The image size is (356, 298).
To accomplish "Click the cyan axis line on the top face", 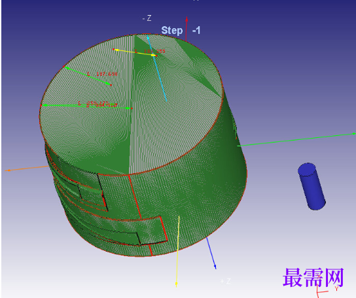I will pyautogui.click(x=157, y=68).
